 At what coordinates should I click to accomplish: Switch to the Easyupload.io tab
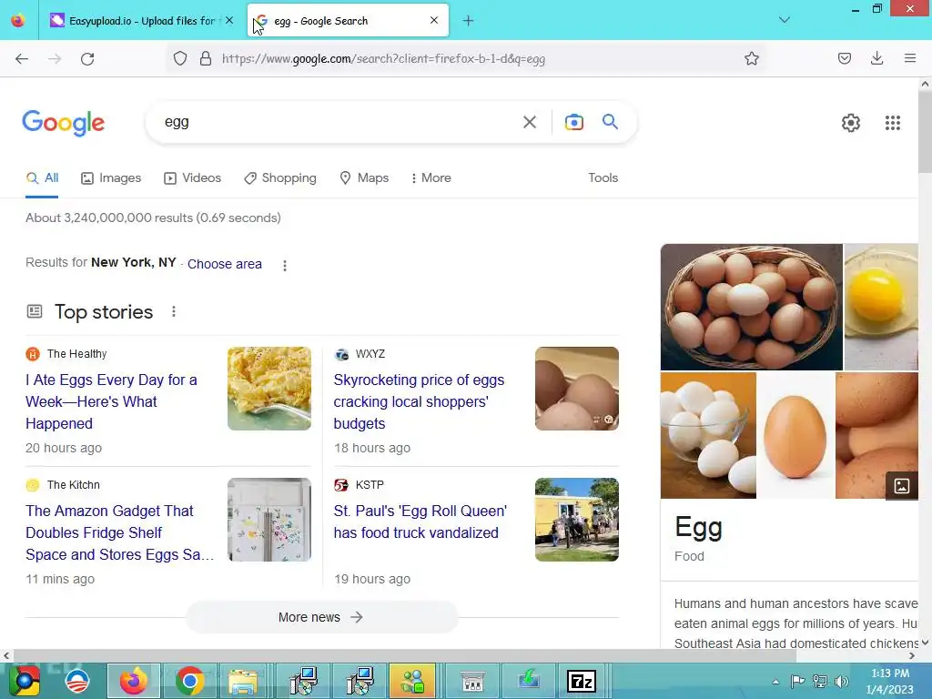coord(141,21)
